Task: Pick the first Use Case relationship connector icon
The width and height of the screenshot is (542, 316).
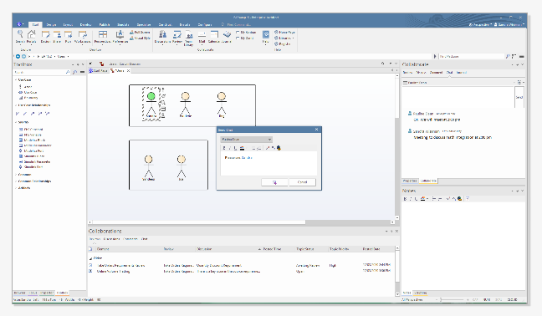Action: click(x=18, y=114)
